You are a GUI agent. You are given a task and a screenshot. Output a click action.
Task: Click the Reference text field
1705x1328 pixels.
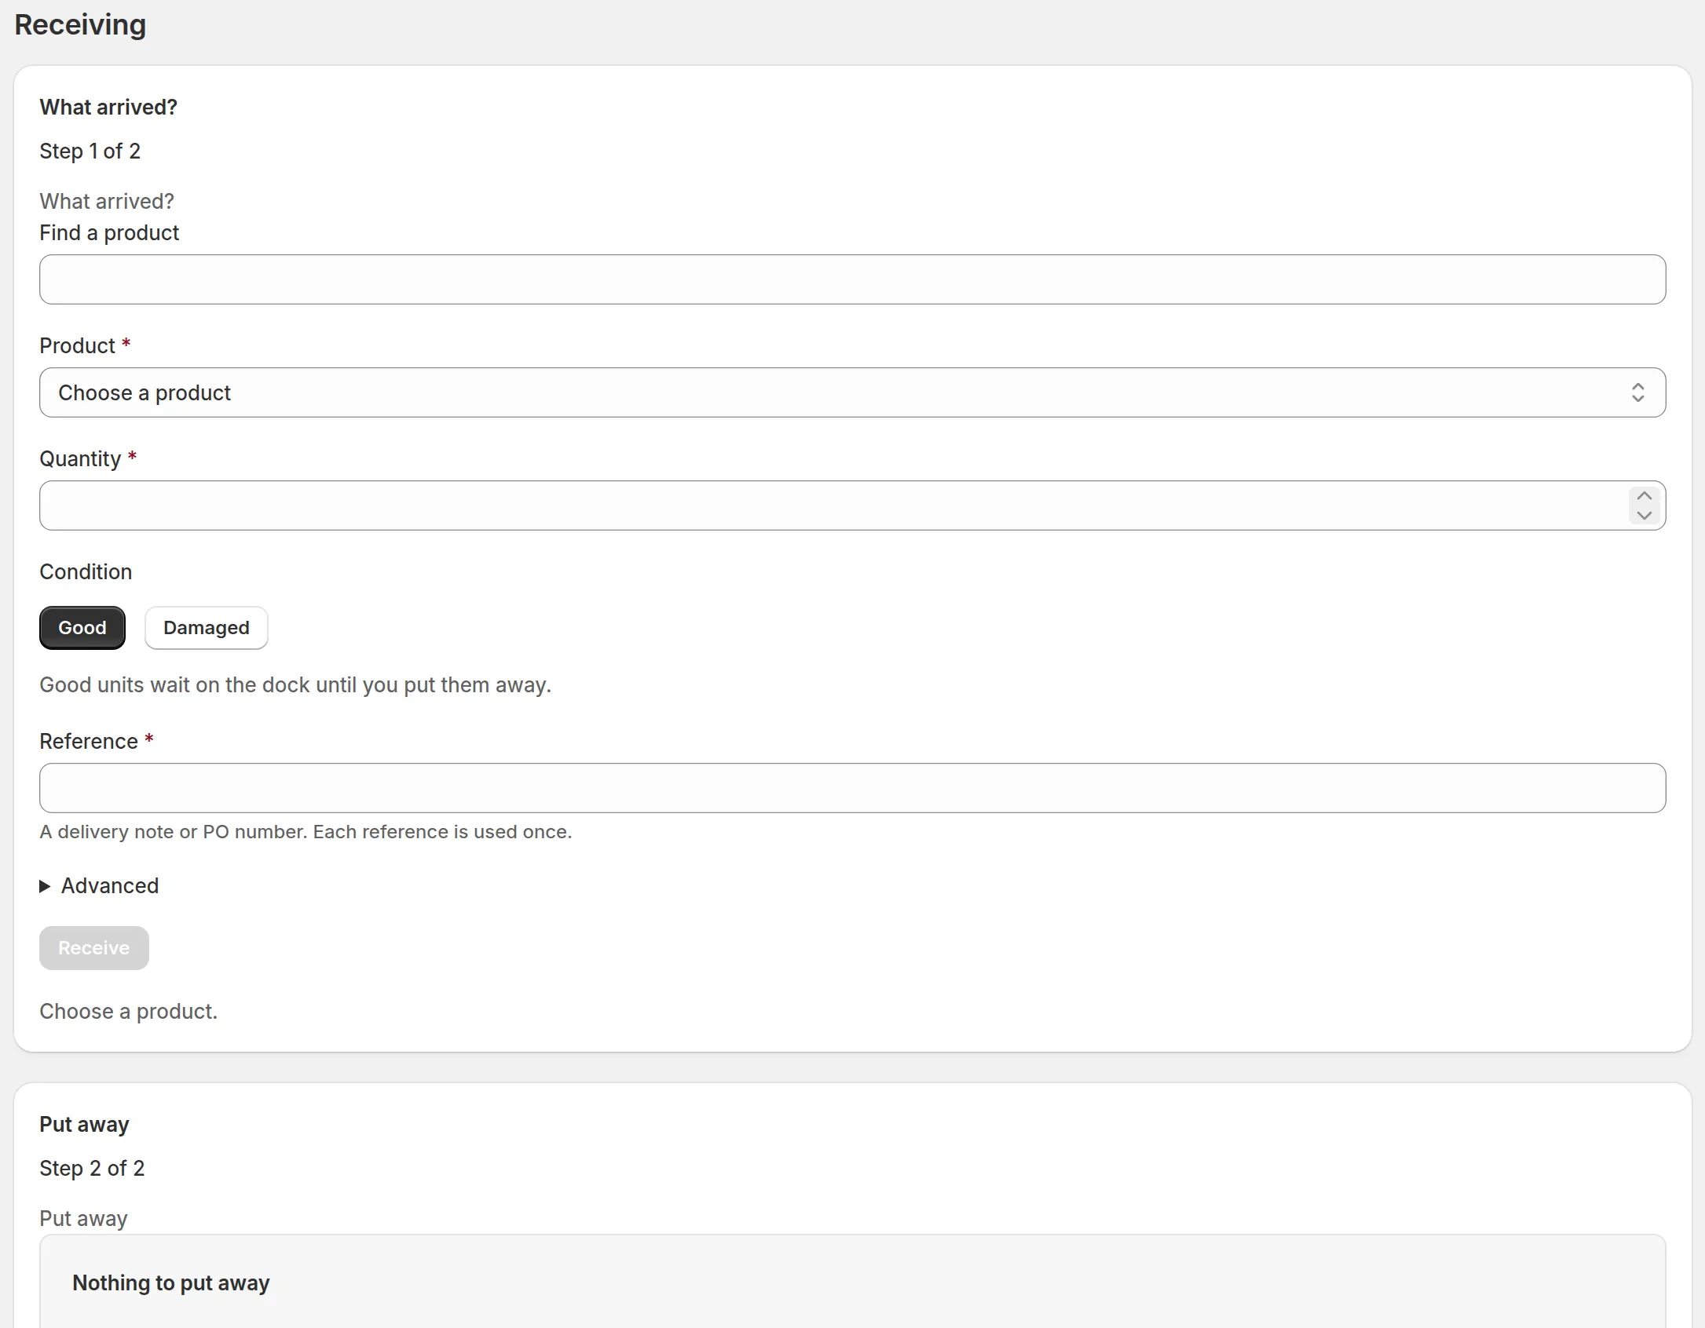pyautogui.click(x=852, y=788)
